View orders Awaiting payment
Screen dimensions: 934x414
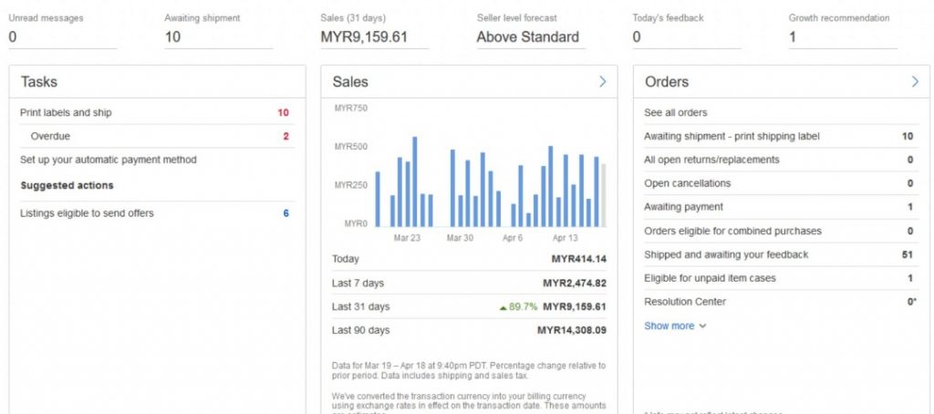click(683, 207)
